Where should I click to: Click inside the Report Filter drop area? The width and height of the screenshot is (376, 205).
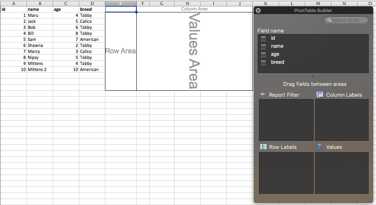click(286, 120)
